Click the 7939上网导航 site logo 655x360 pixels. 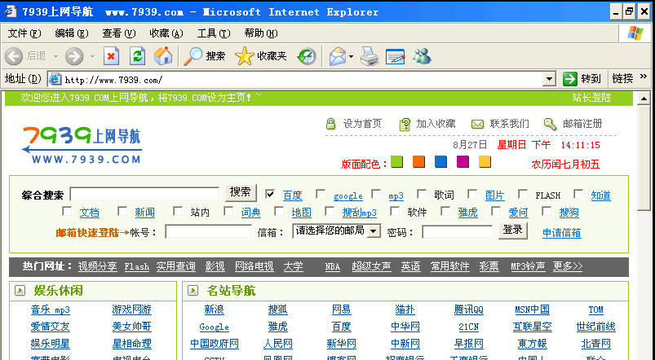pos(82,145)
